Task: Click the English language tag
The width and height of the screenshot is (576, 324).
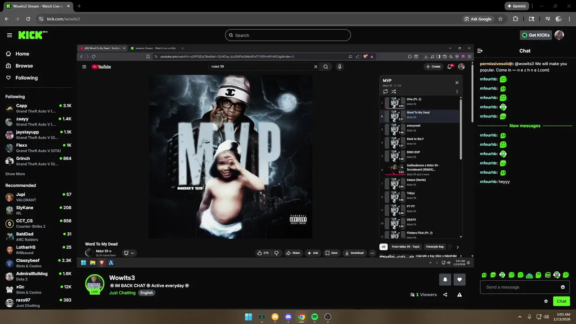Action: coord(147,293)
